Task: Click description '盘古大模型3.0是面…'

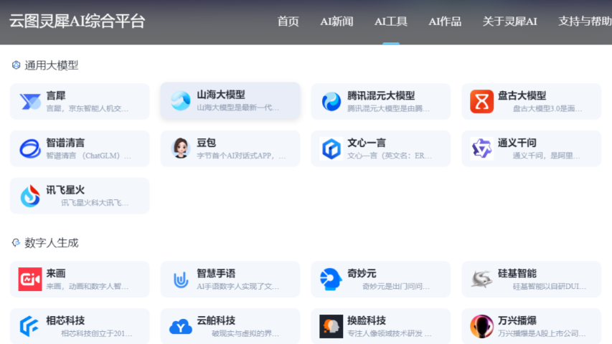Action: (547, 108)
